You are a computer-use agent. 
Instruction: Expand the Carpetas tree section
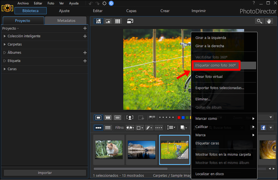[5, 44]
